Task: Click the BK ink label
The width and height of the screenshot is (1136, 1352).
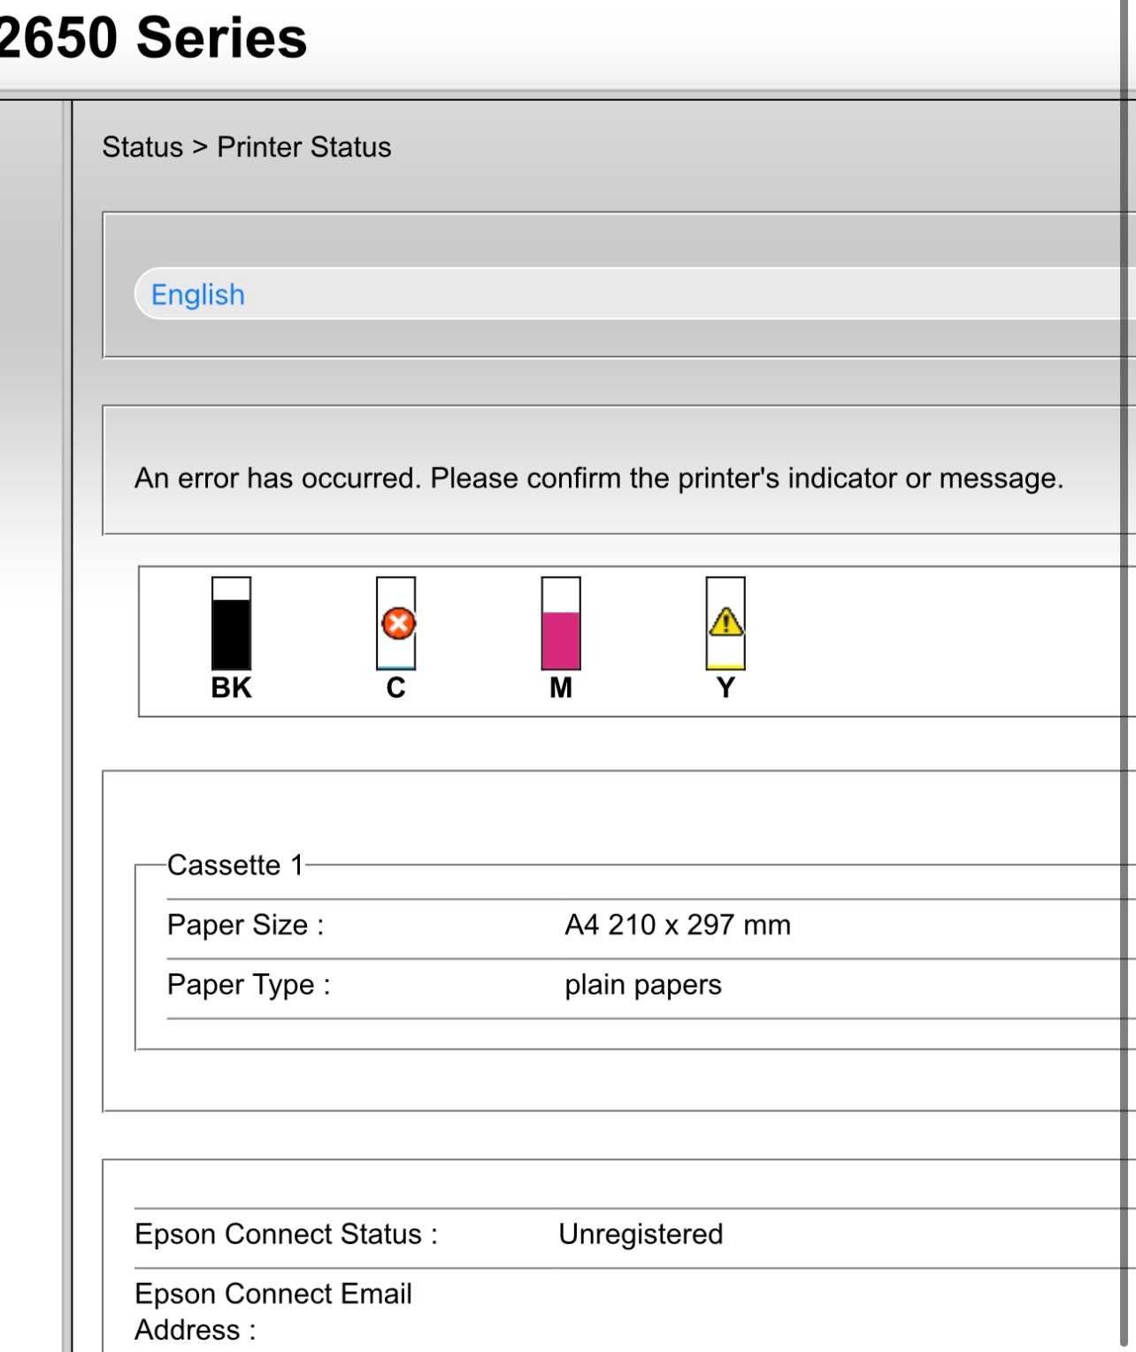Action: tap(231, 688)
